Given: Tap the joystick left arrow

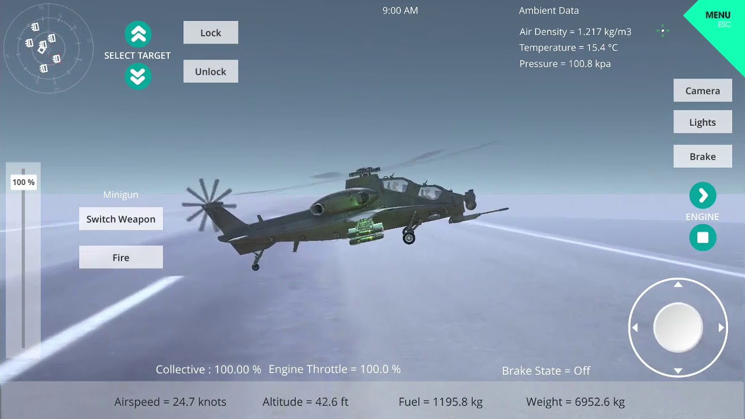Looking at the screenshot, I should coord(635,328).
